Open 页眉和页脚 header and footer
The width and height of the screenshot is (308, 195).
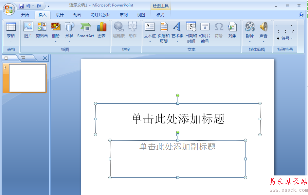[164, 33]
